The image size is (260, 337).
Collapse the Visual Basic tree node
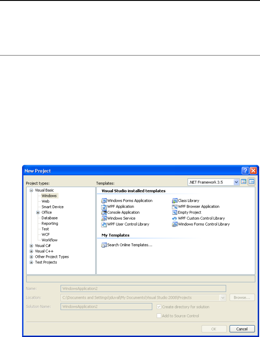tap(31, 190)
